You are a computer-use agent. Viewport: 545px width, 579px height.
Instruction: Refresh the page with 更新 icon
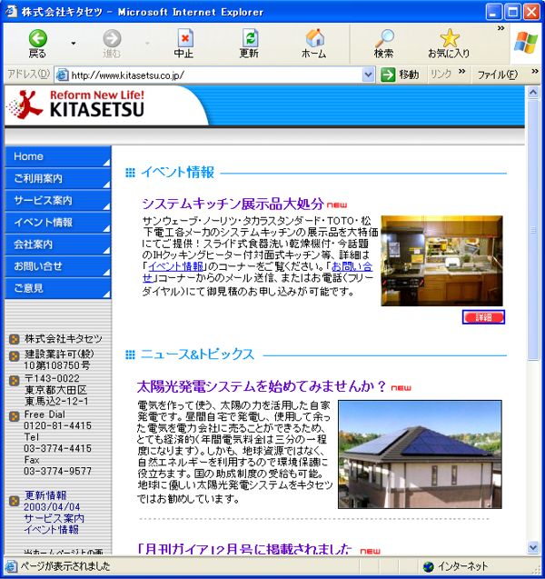point(249,43)
